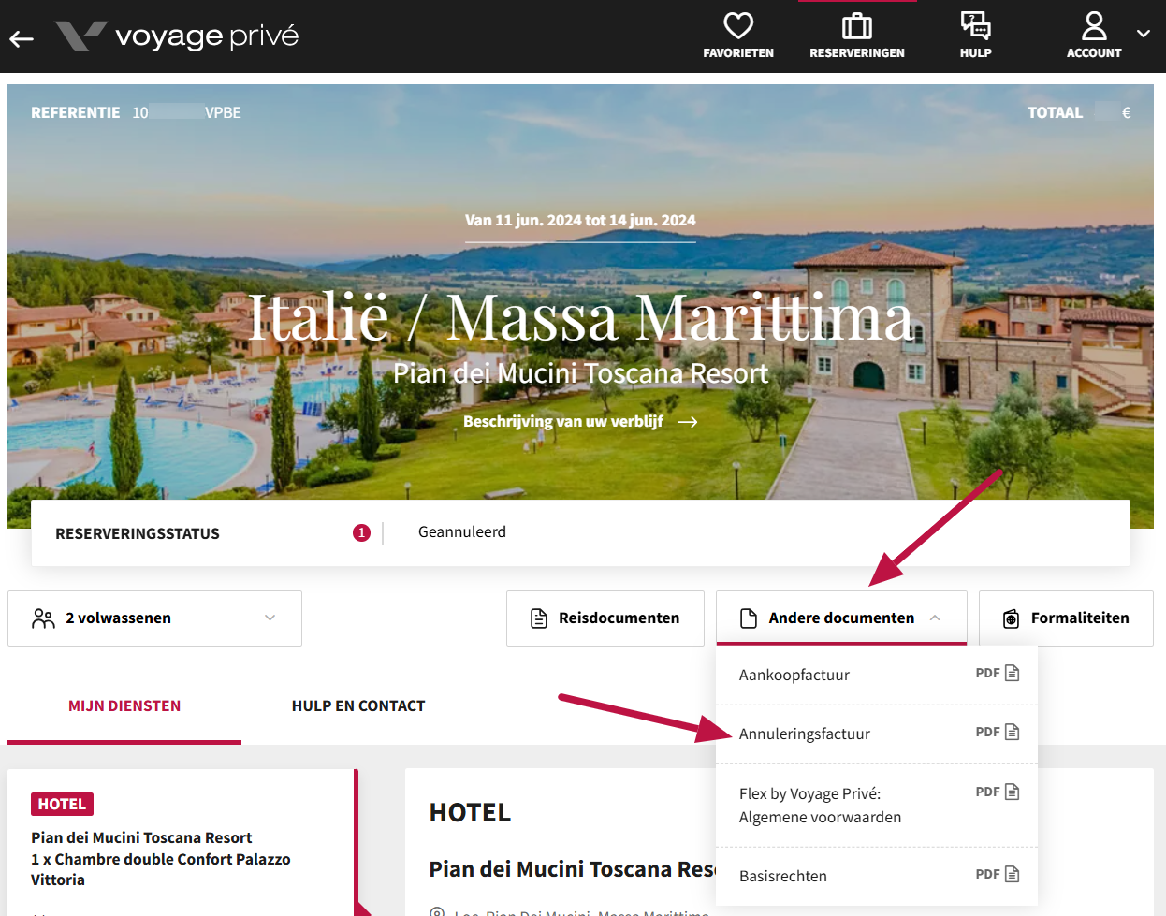Download Aankoopfactuur document

click(877, 675)
